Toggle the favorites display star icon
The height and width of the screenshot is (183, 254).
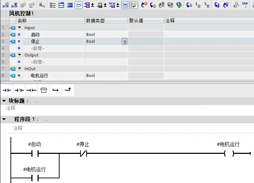tap(134, 5)
